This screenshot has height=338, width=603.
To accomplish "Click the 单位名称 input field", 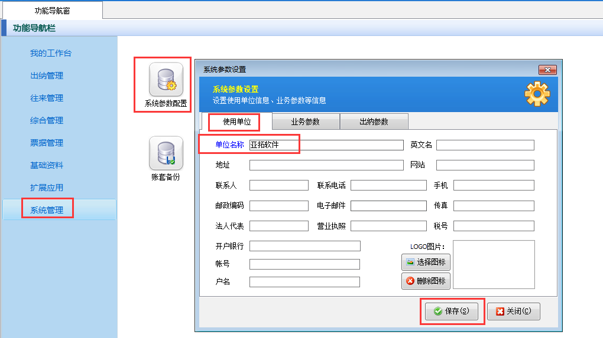I will pos(326,145).
